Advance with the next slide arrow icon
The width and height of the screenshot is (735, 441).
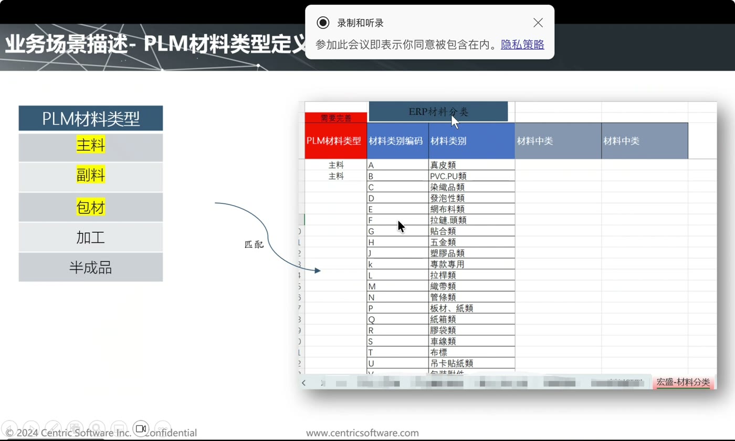click(31, 429)
